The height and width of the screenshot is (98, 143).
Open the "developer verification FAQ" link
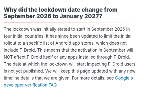(x=30, y=85)
